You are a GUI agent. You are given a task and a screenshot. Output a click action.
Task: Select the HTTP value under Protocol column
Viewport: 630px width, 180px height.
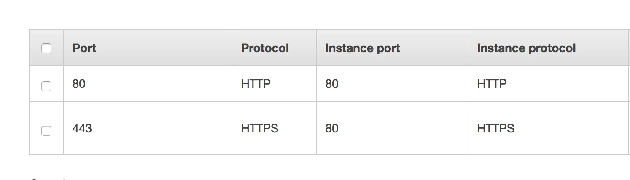(x=256, y=84)
